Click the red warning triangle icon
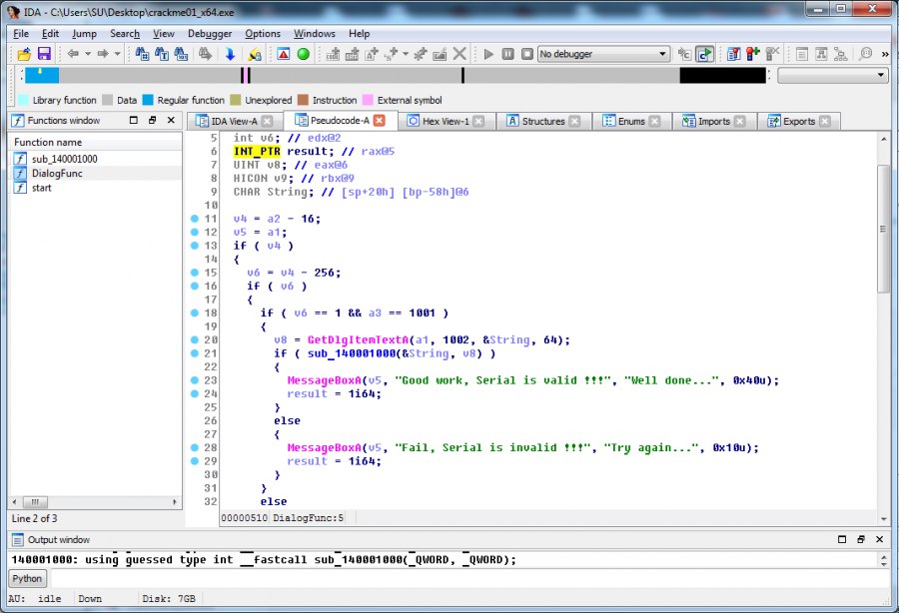899x613 pixels. tap(284, 54)
